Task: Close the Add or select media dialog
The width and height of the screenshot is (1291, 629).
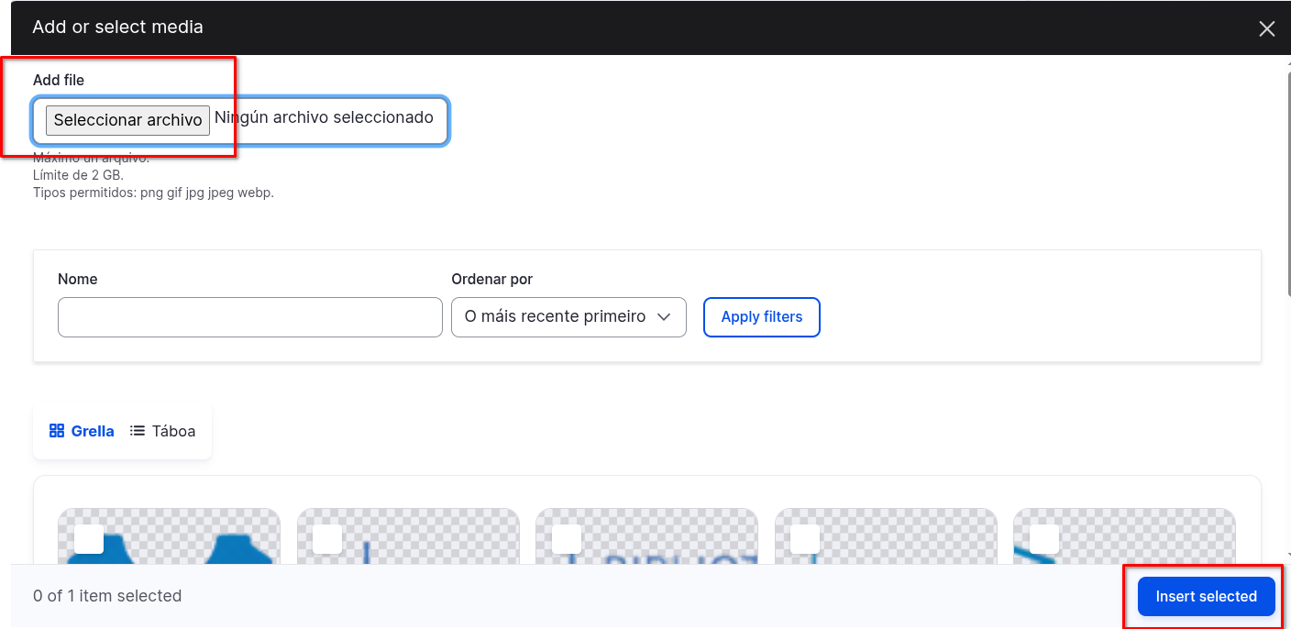Action: 1266,28
